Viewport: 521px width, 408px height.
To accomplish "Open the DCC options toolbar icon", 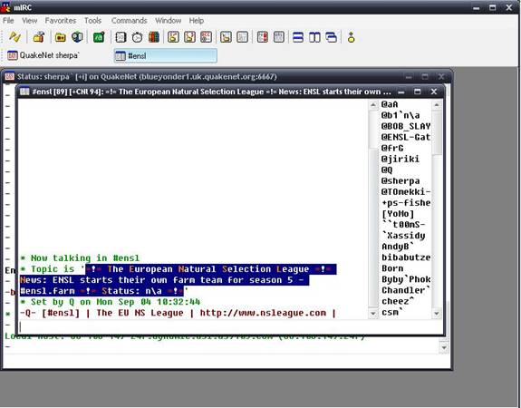I will coord(206,37).
